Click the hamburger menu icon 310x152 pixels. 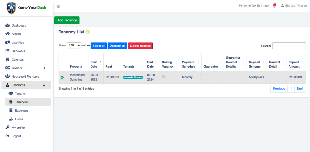[x=58, y=6]
